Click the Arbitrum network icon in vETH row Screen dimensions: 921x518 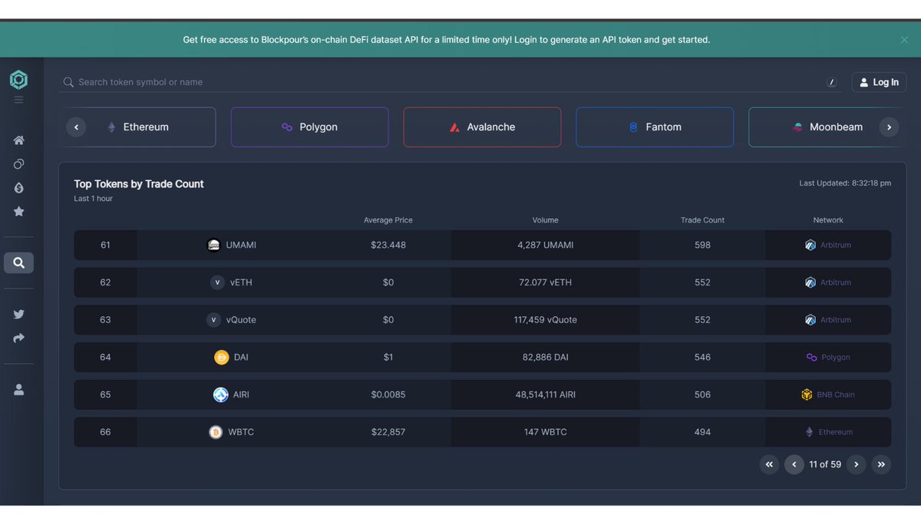810,282
